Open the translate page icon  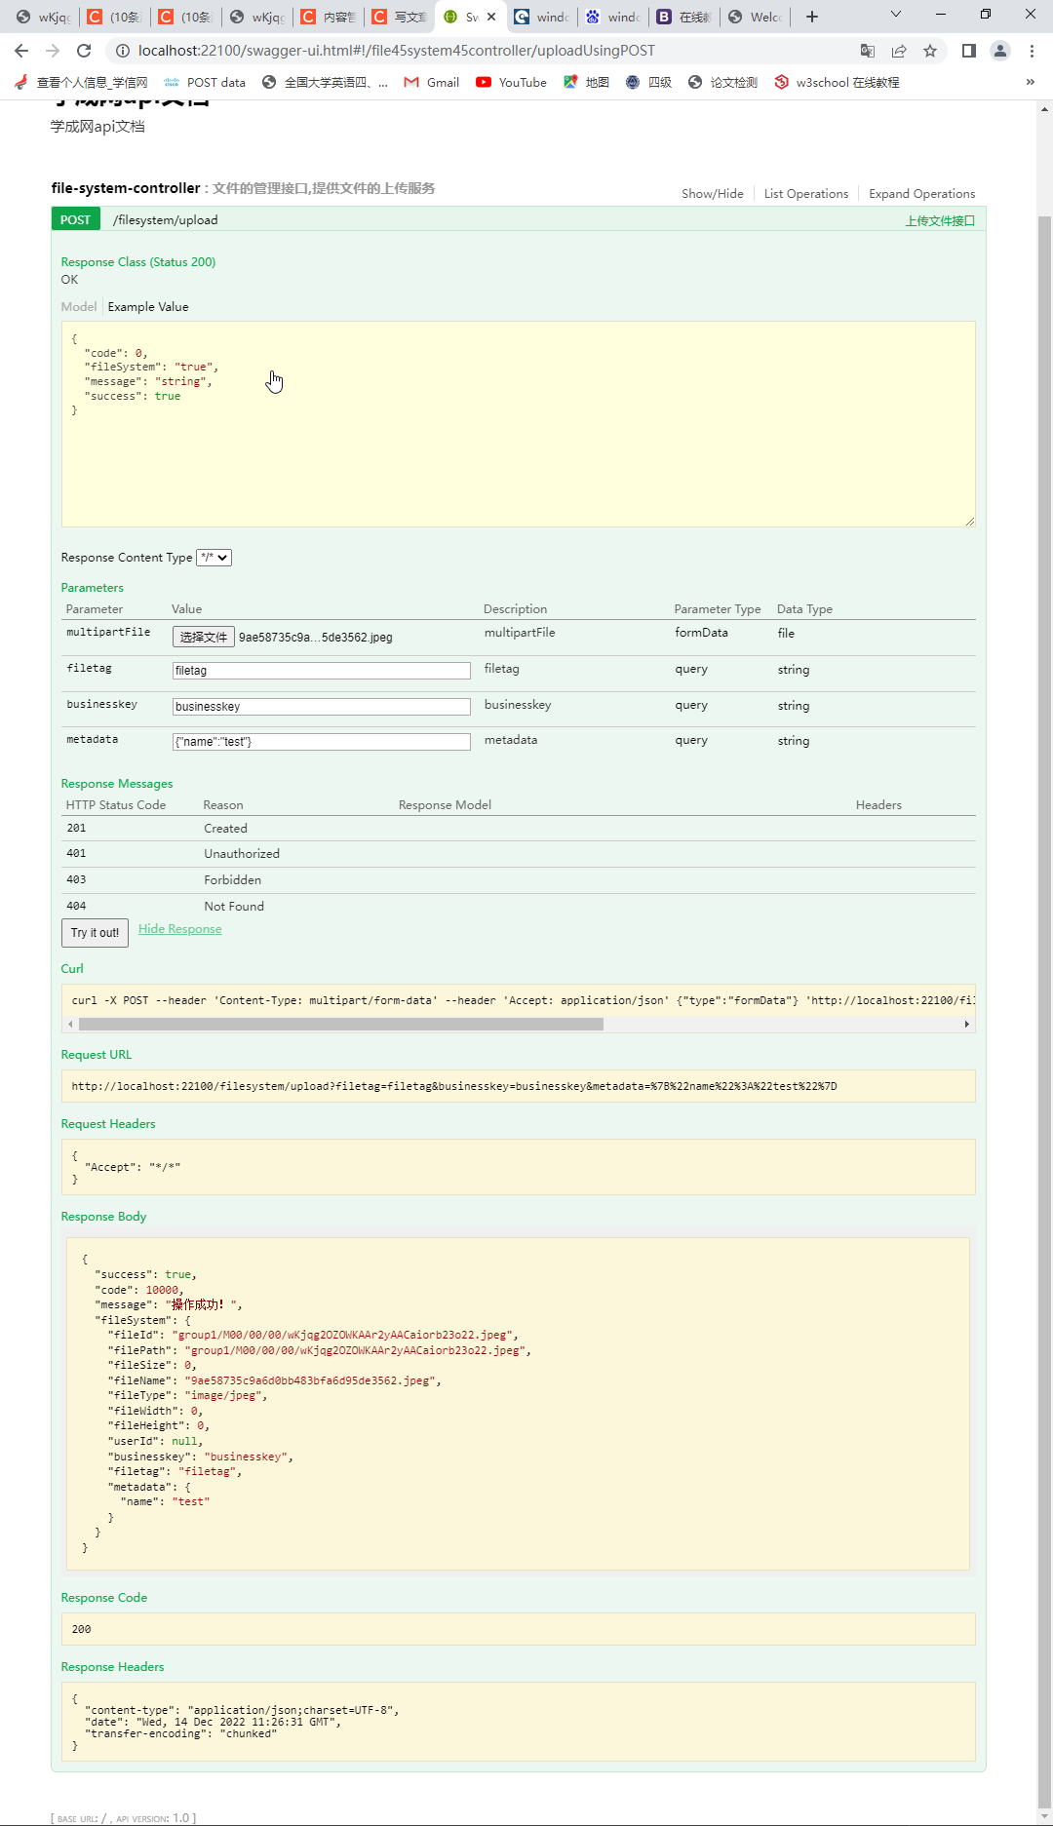tap(868, 51)
